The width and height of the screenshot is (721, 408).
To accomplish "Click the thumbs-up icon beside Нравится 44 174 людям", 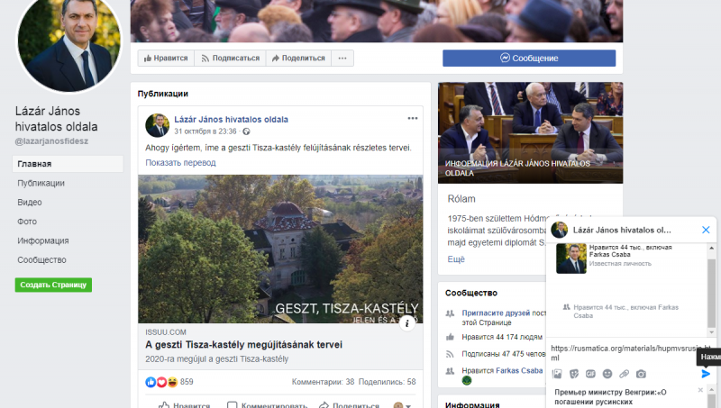I will (x=450, y=337).
